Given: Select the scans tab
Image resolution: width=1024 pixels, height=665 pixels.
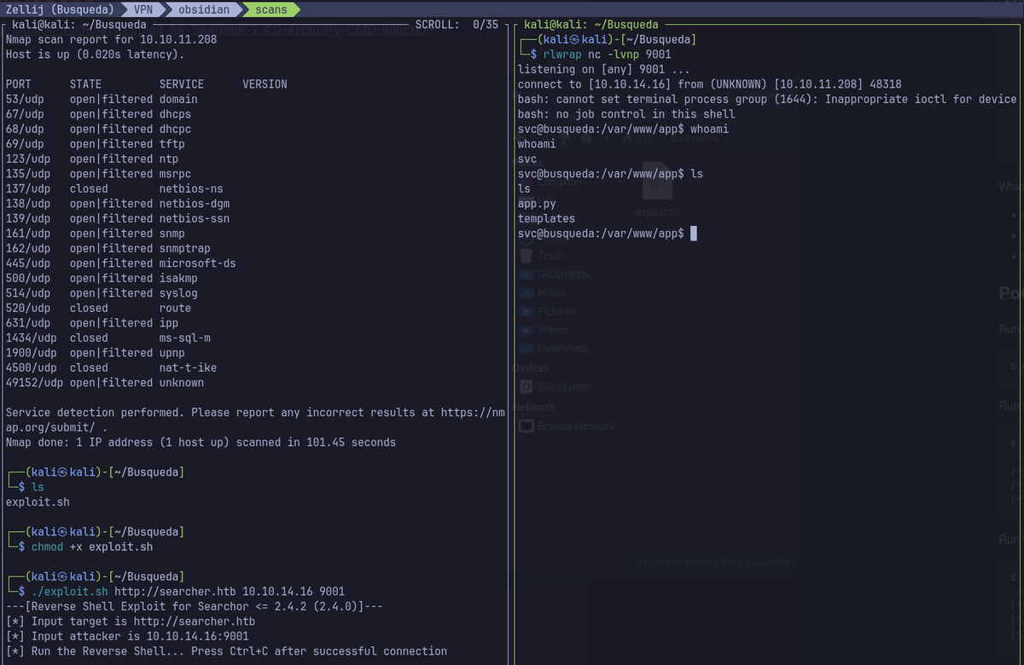Looking at the screenshot, I should tap(271, 9).
